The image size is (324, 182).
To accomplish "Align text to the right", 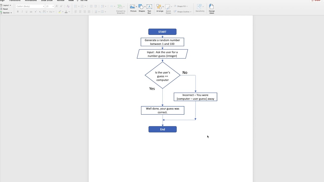I will (85, 12).
